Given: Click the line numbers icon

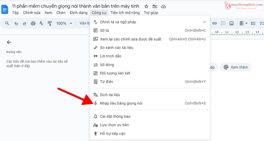Looking at the screenshot, I should [95, 65].
